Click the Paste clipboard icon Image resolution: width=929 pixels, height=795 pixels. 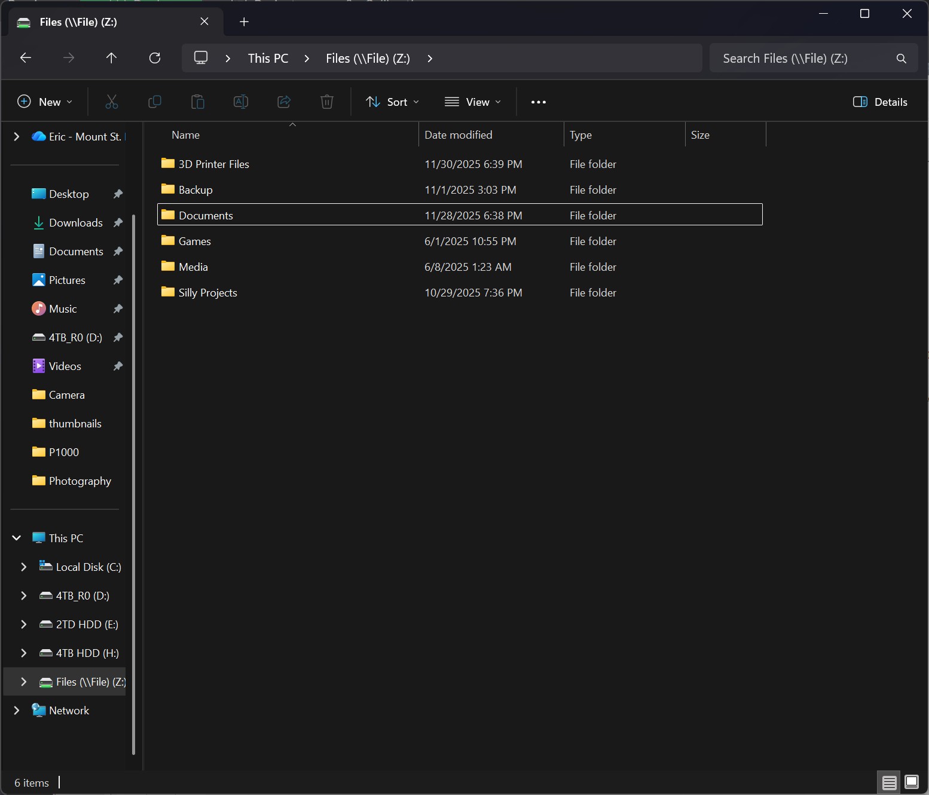tap(198, 102)
